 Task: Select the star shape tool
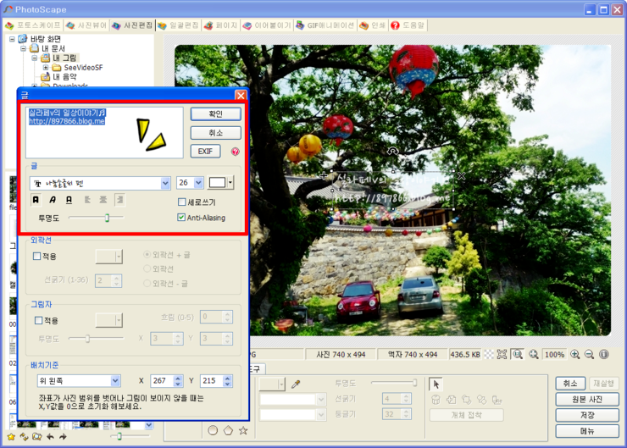(243, 430)
